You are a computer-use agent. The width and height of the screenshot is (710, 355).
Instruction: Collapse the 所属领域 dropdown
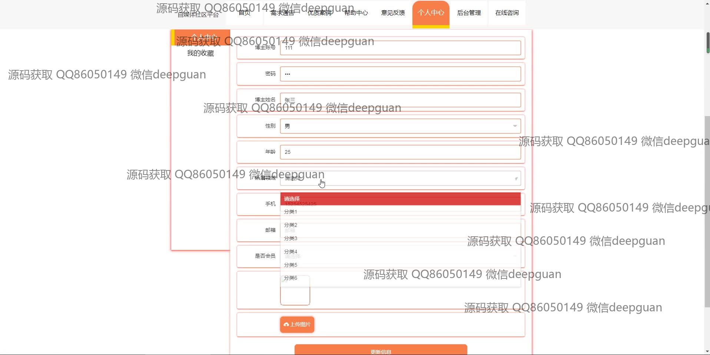400,178
